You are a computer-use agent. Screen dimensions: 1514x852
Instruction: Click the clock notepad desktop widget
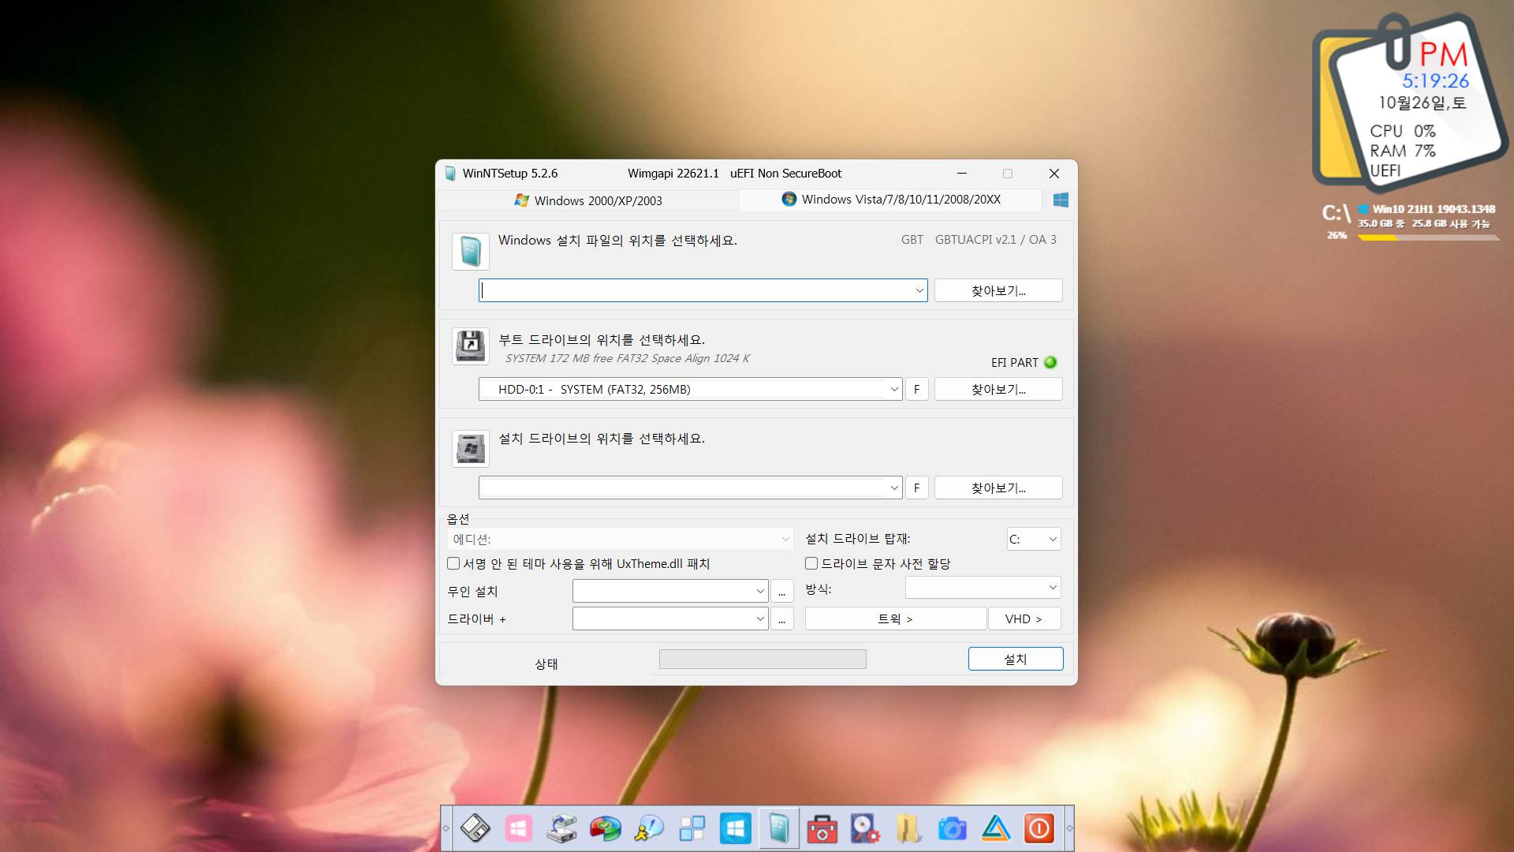(1408, 103)
